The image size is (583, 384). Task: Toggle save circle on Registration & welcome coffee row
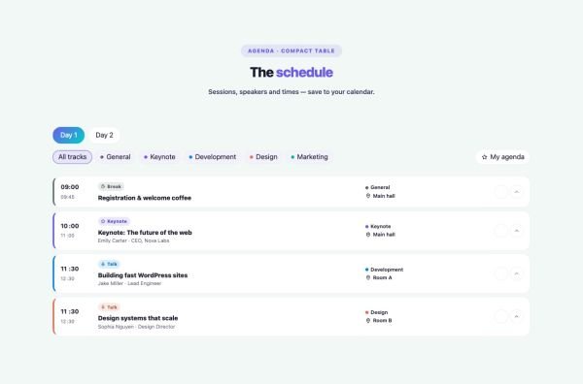[x=501, y=192]
